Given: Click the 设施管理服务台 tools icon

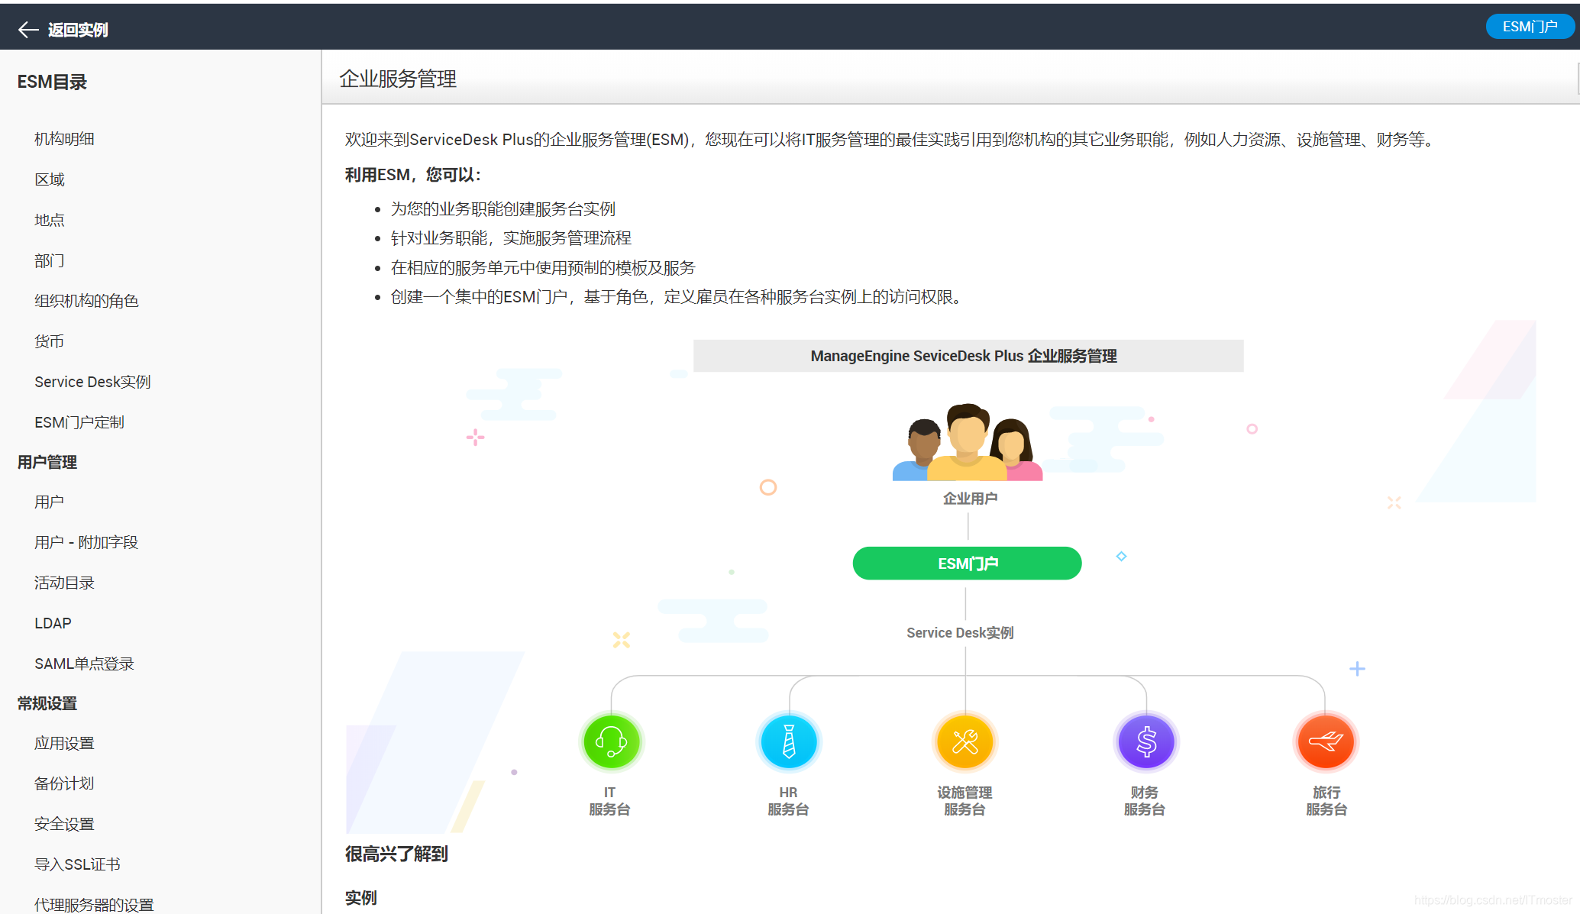Looking at the screenshot, I should pos(964,741).
